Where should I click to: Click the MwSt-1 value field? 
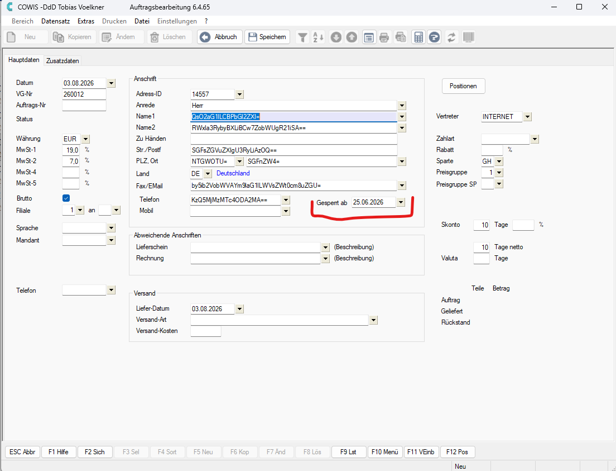click(71, 150)
